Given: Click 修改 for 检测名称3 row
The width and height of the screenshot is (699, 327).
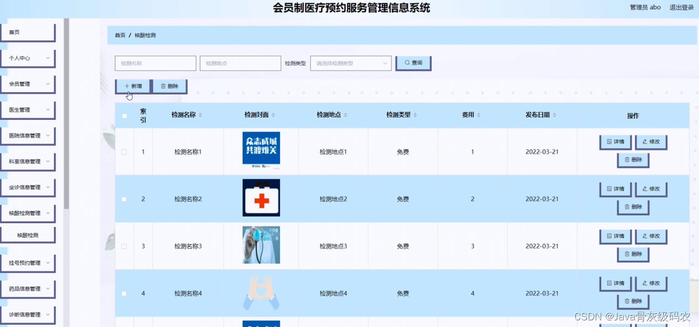Looking at the screenshot, I should pos(651,236).
